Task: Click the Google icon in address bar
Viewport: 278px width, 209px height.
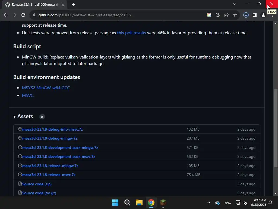Action: 209,15
